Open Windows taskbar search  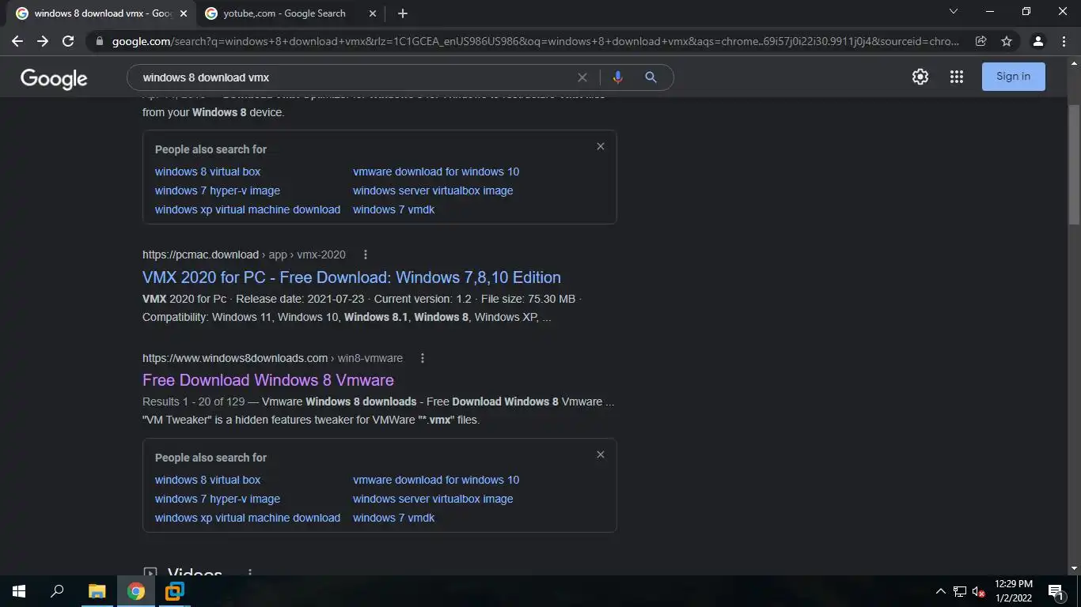[57, 591]
